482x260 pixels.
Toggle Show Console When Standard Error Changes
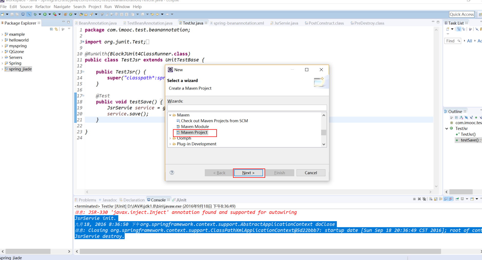[451, 199]
